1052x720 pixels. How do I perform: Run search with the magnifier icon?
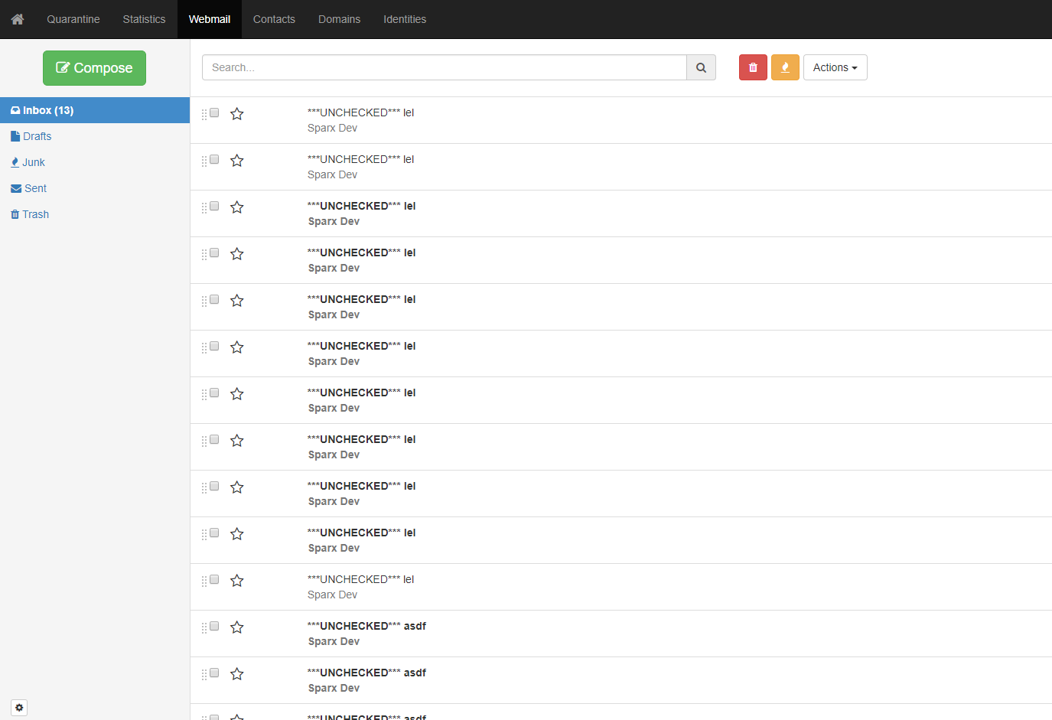coord(700,67)
